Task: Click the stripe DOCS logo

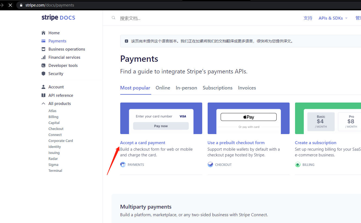Action: [58, 17]
